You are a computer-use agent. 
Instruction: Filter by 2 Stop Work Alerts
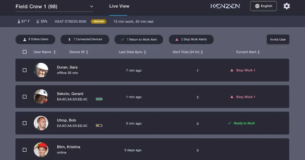tap(191, 39)
